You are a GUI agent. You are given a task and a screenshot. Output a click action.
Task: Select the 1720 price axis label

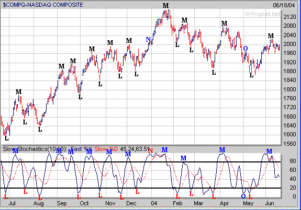289,107
